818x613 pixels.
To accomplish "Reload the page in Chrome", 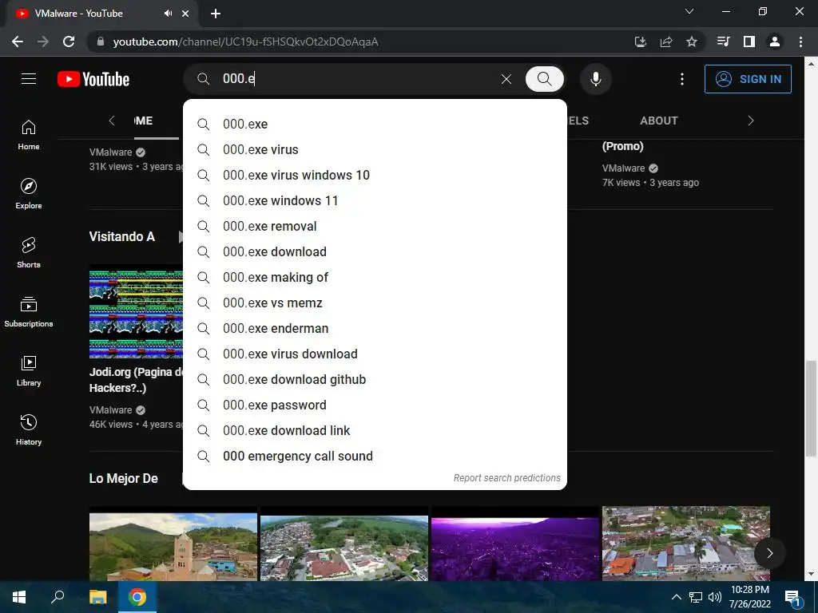I will click(69, 42).
